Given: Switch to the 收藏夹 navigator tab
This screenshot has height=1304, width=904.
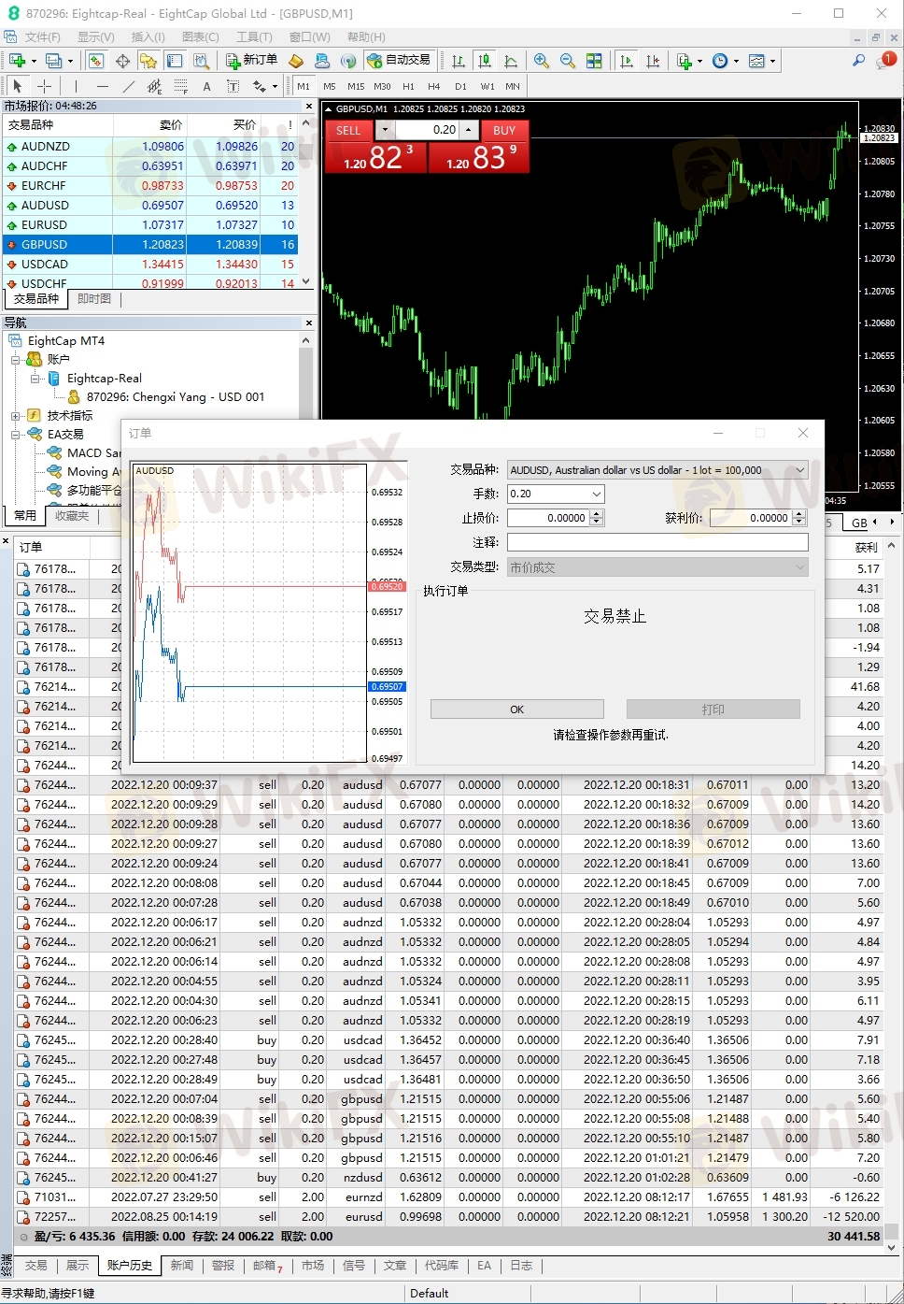Looking at the screenshot, I should click(72, 516).
